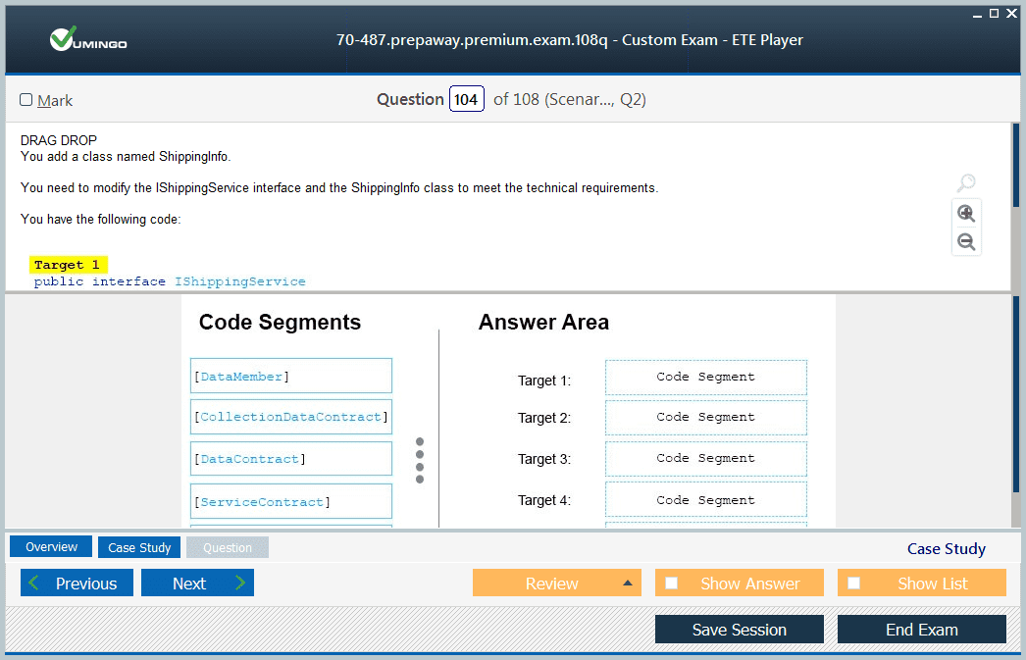This screenshot has width=1026, height=660.
Task: Click the Code Segments heading
Action: pyautogui.click(x=280, y=322)
